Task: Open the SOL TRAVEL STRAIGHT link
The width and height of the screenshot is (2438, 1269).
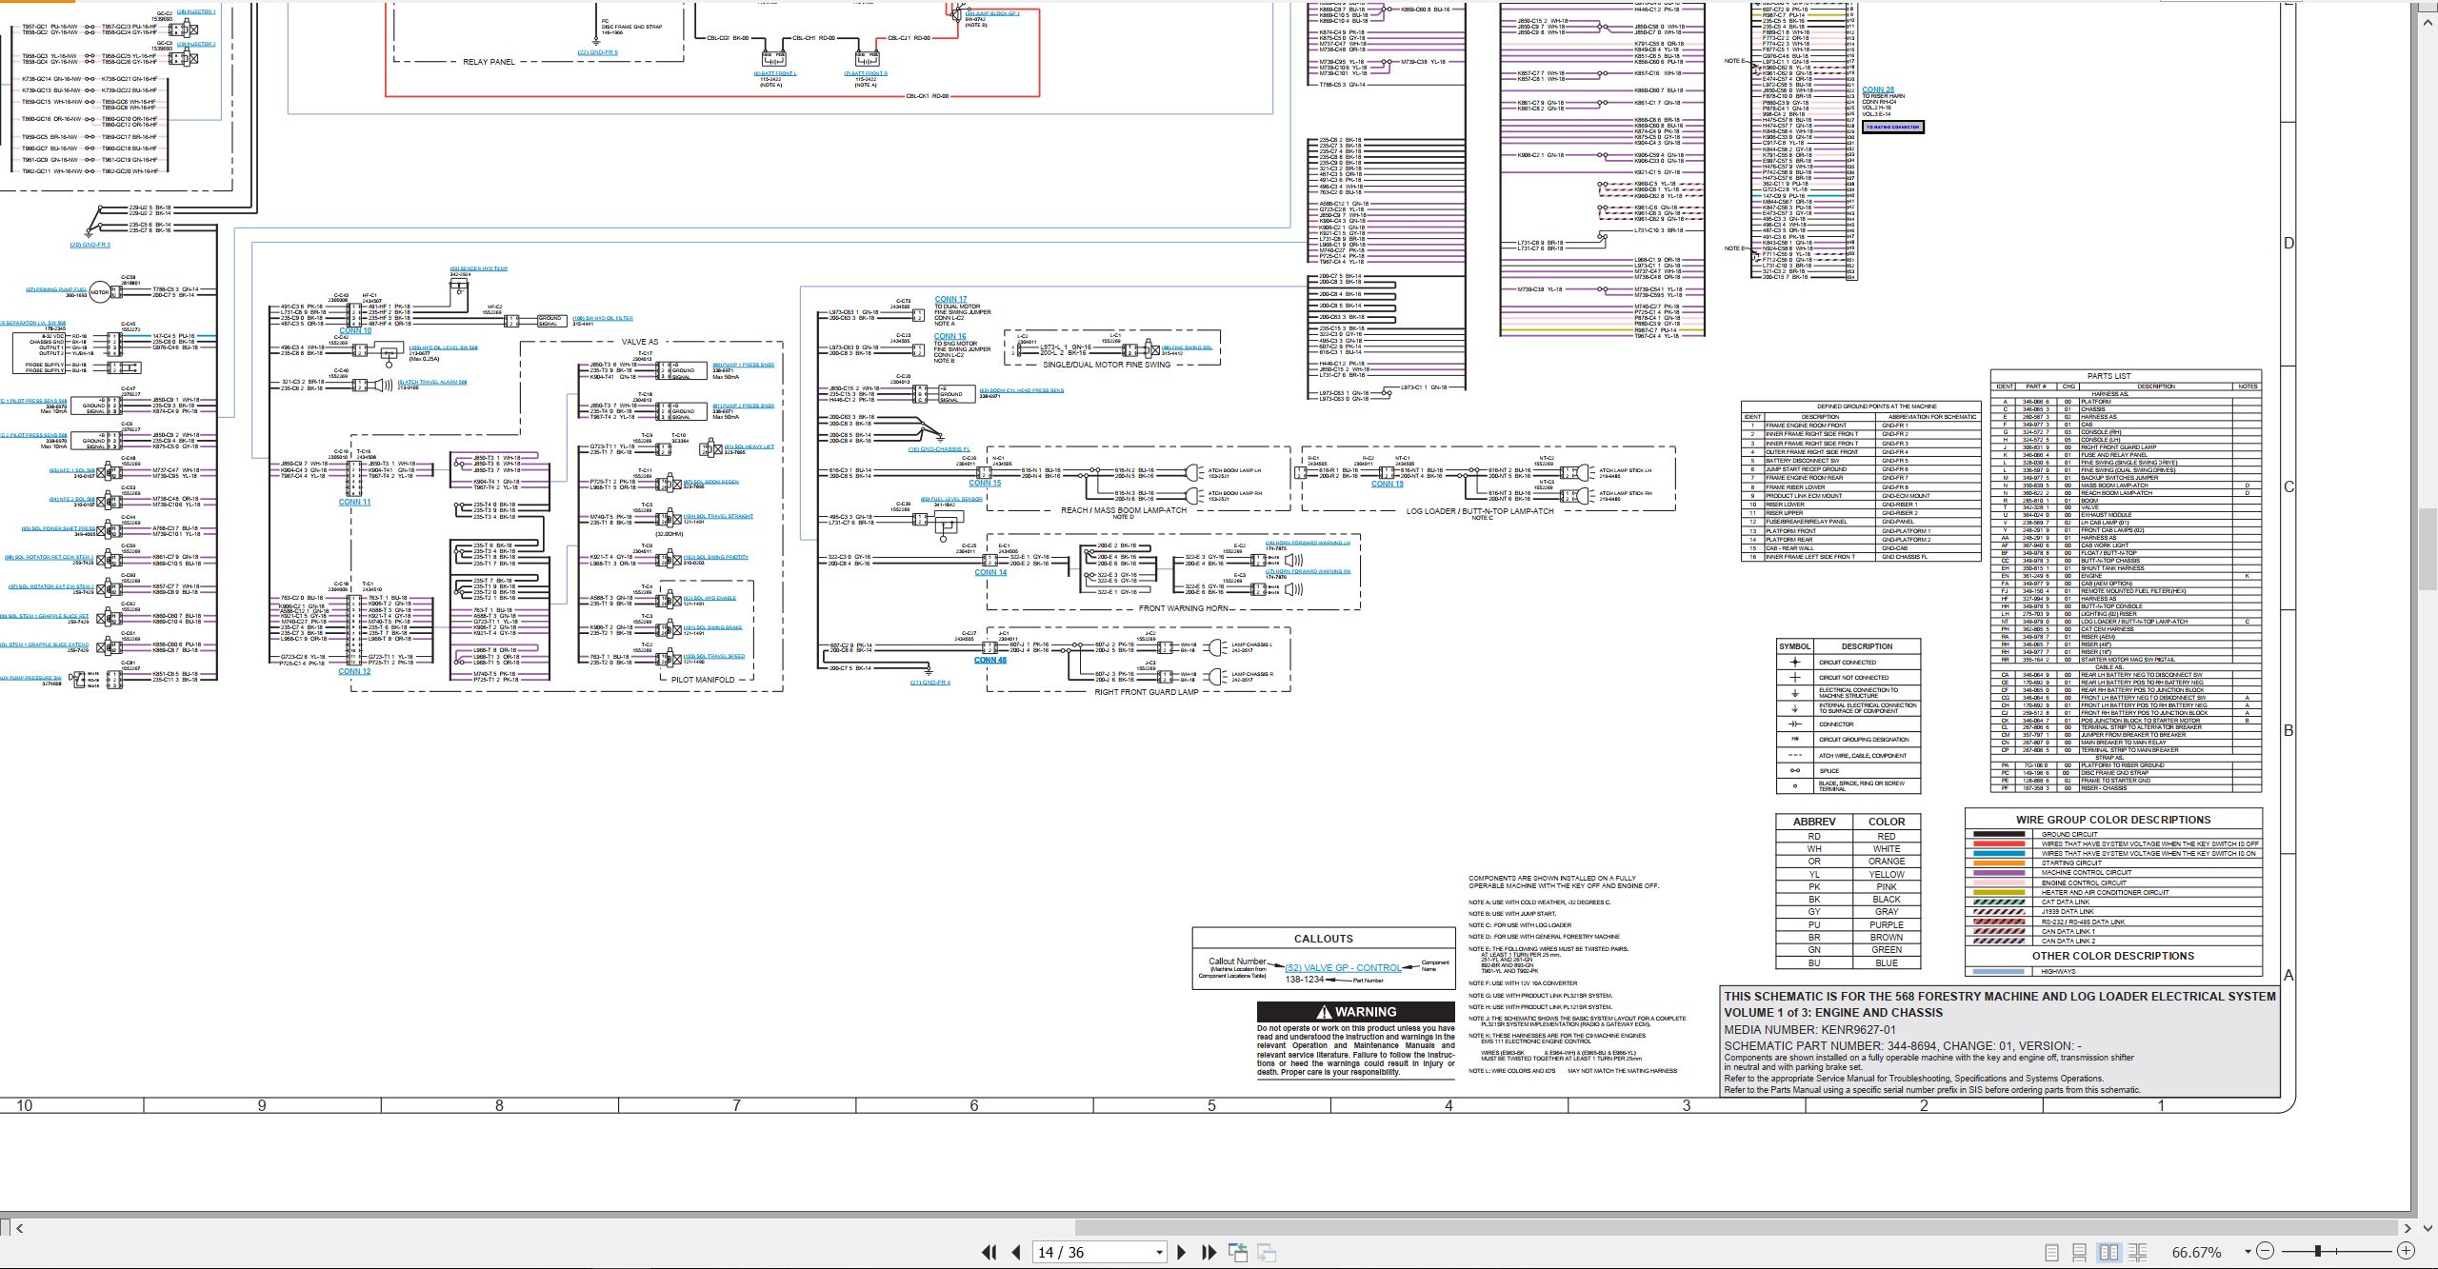Action: click(718, 516)
